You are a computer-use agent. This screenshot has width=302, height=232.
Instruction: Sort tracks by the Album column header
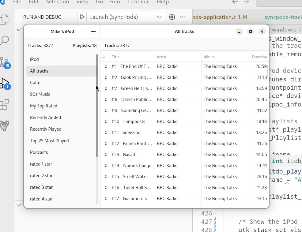226,57
